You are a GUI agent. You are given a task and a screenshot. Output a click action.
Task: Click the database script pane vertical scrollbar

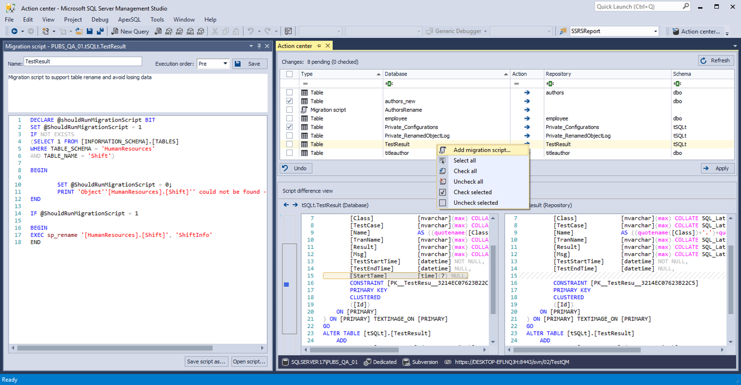point(493,279)
